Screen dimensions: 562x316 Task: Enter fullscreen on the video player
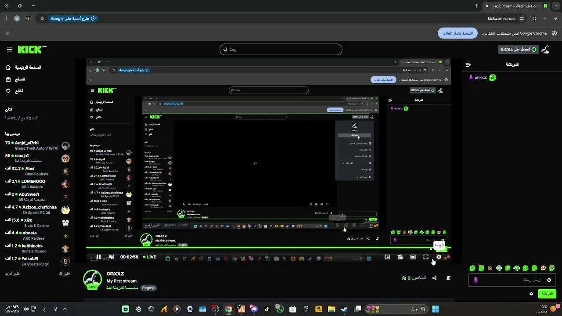(x=426, y=257)
